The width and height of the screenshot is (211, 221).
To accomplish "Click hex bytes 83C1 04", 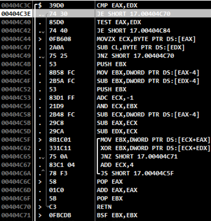I will point(62,165).
